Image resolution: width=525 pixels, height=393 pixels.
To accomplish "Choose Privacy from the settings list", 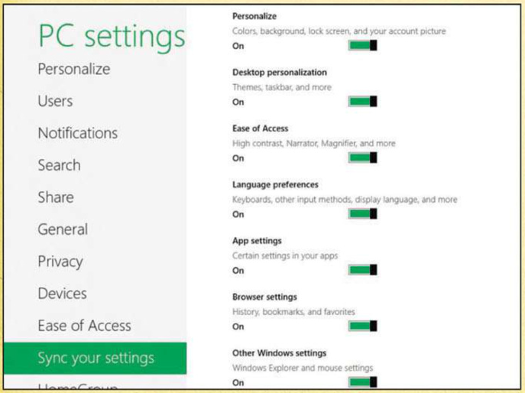I will tap(60, 261).
